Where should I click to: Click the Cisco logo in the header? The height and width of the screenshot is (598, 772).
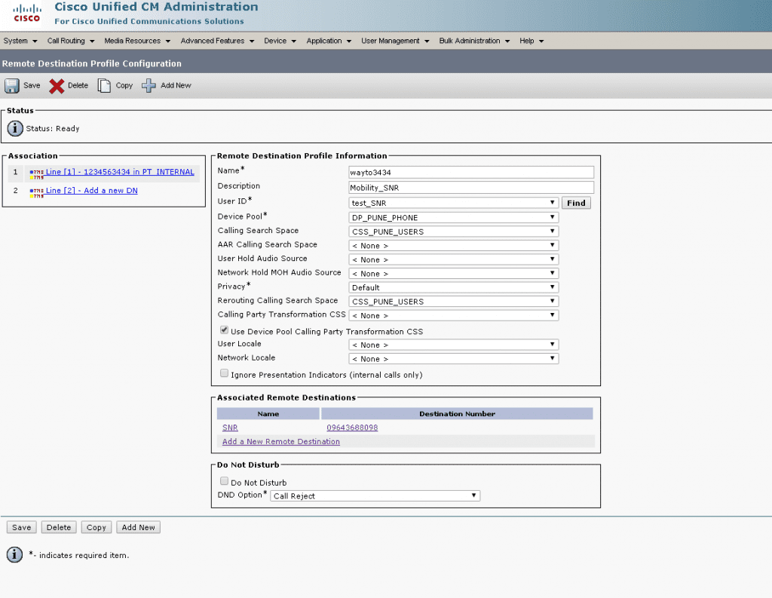[26, 14]
